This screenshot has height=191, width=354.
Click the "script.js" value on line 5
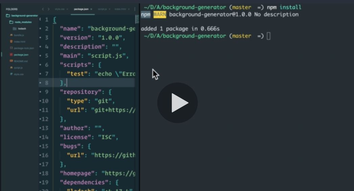pyautogui.click(x=107, y=56)
